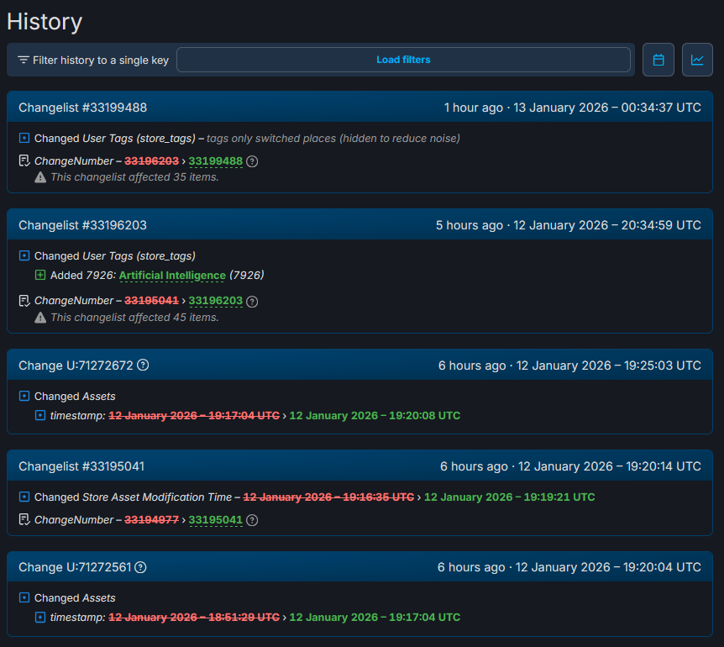This screenshot has height=647, width=724.
Task: Click help icon next to Change U:71272672
Action: coord(143,365)
